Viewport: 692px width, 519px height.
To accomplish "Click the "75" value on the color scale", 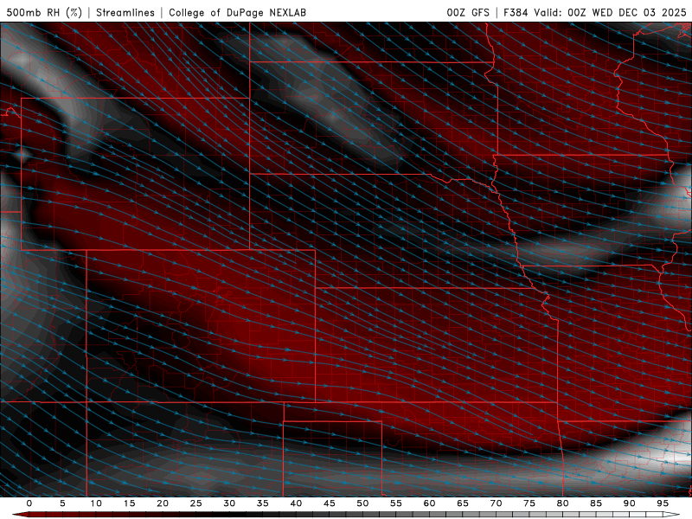I will point(529,503).
